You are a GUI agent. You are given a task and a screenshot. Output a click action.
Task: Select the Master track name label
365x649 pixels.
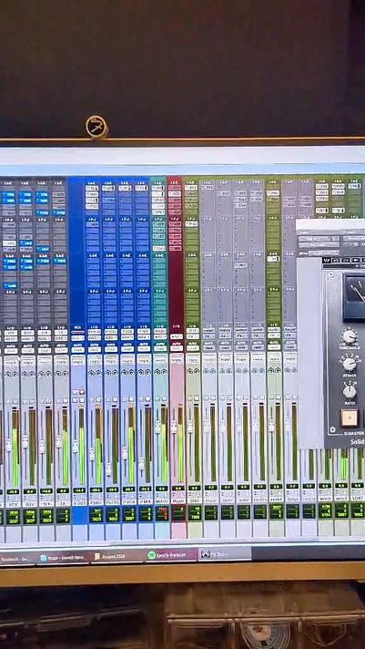pyautogui.click(x=177, y=501)
